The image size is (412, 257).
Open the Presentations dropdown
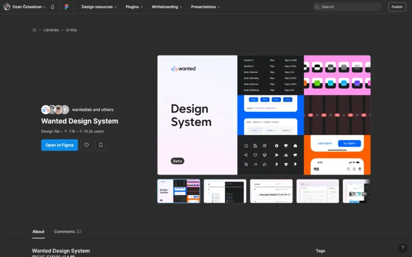coord(205,7)
